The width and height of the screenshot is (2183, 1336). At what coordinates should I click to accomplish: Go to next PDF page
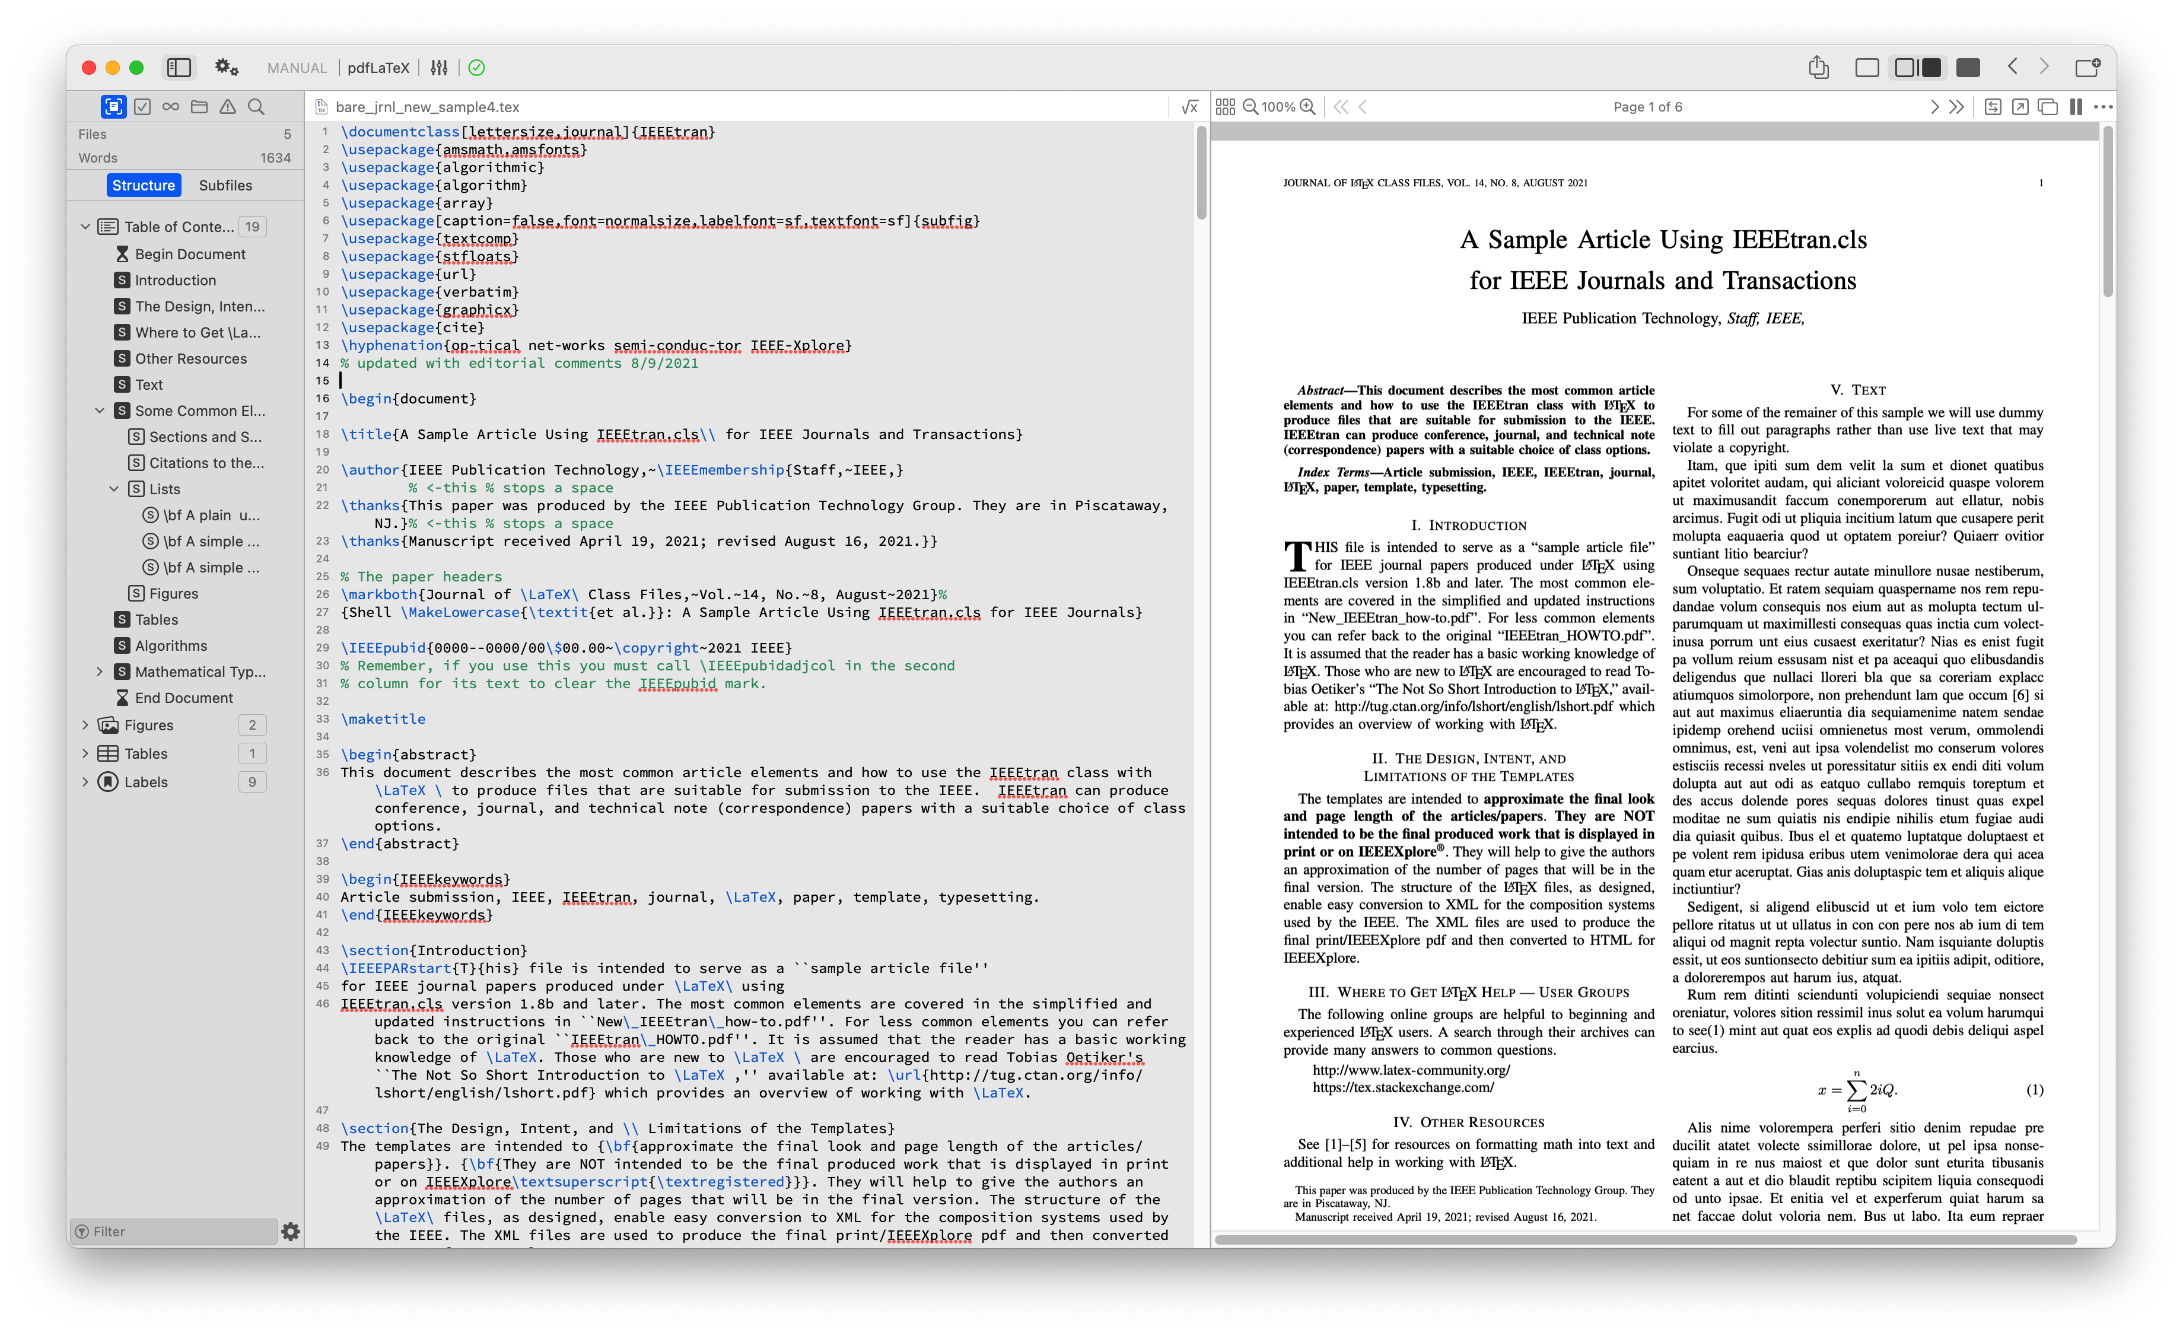click(x=1934, y=106)
